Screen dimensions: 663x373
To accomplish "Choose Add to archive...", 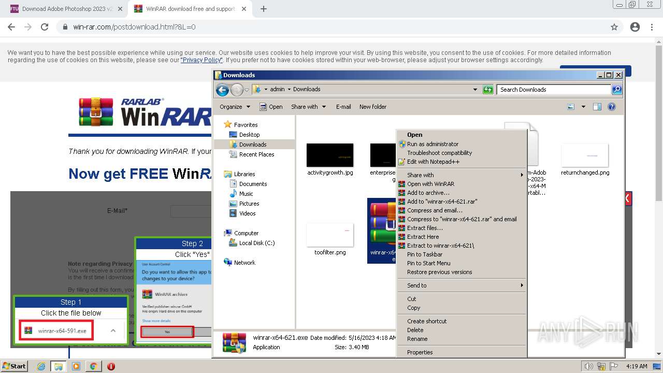I will tap(462, 193).
